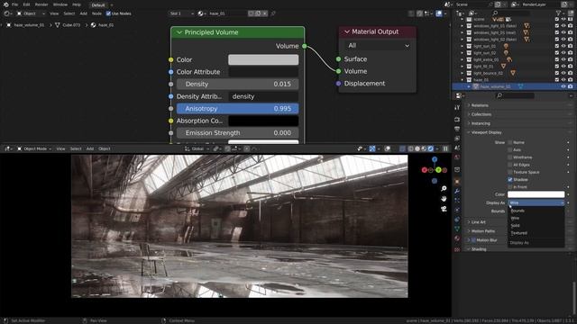Viewport: 577px width, 324px height.
Task: Enable the Axis show checkbox
Action: [x=510, y=150]
